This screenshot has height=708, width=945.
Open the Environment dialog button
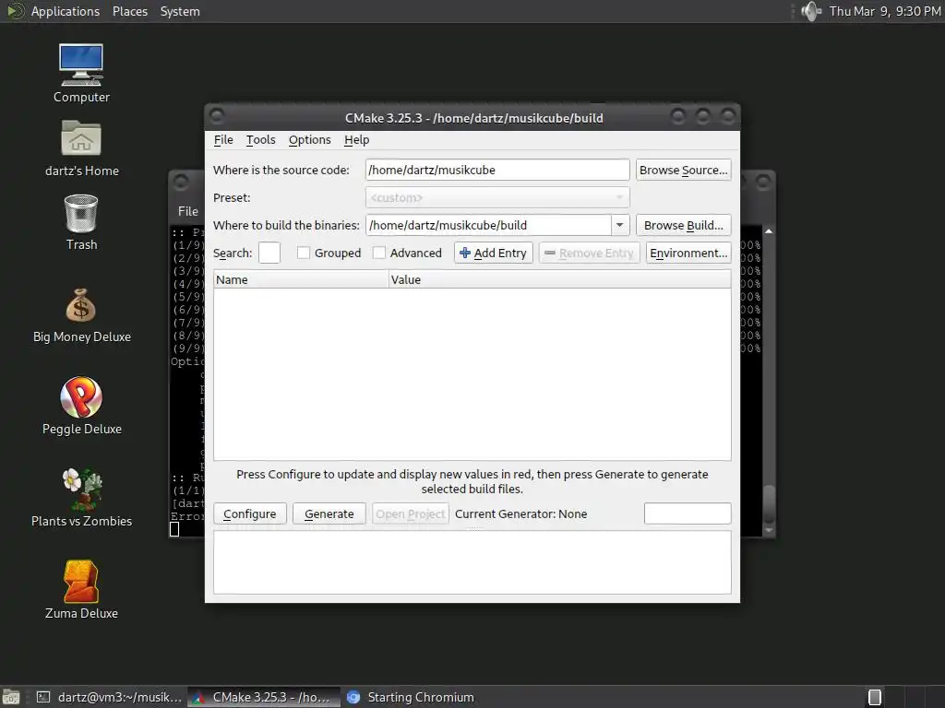coord(688,253)
